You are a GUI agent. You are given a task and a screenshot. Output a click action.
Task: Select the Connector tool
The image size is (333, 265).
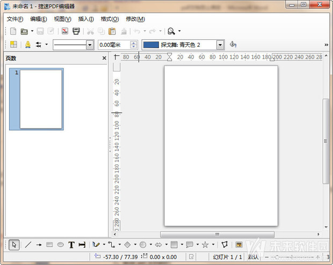112,245
